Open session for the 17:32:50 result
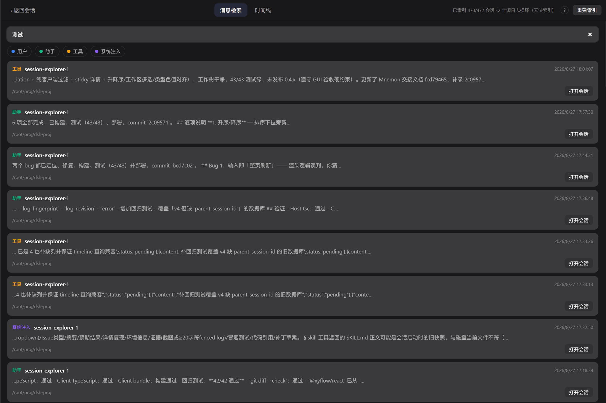This screenshot has width=606, height=403. pos(578,349)
